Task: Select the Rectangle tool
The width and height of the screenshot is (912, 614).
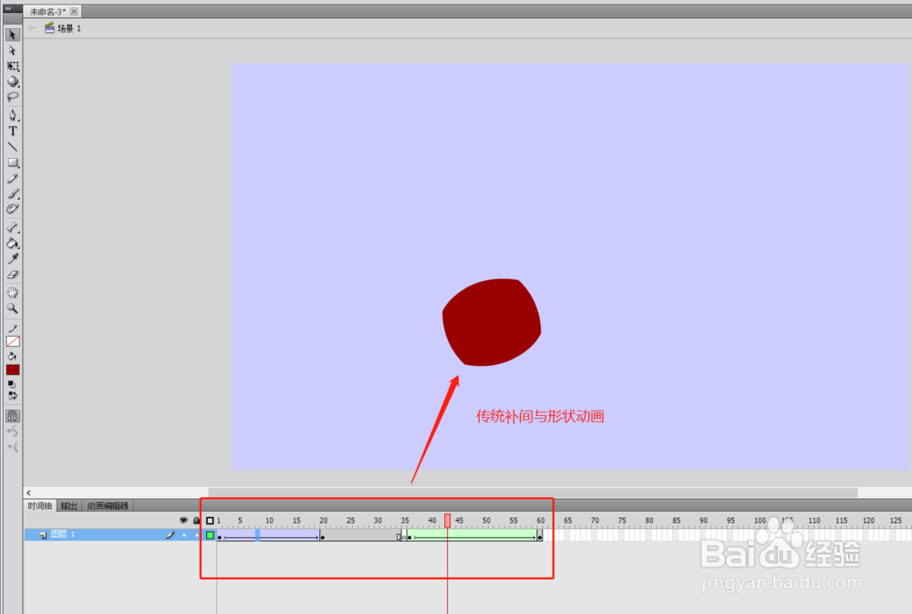Action: pyautogui.click(x=12, y=162)
